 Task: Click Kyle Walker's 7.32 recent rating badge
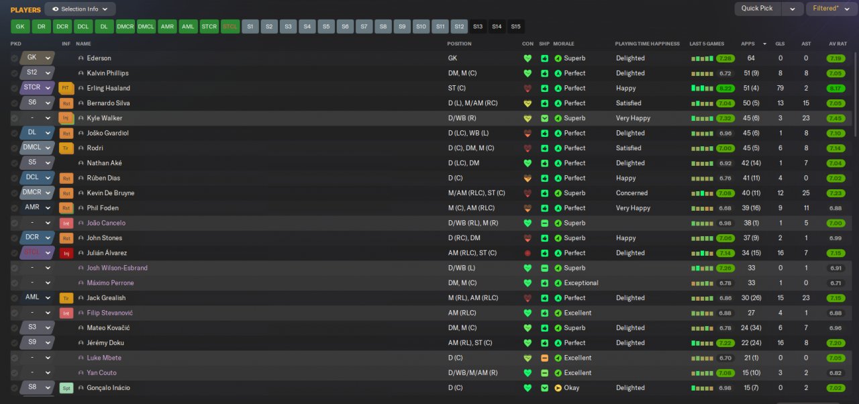(725, 118)
